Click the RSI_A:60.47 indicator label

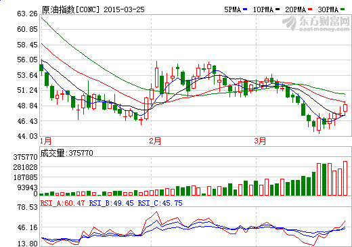pyautogui.click(x=62, y=203)
